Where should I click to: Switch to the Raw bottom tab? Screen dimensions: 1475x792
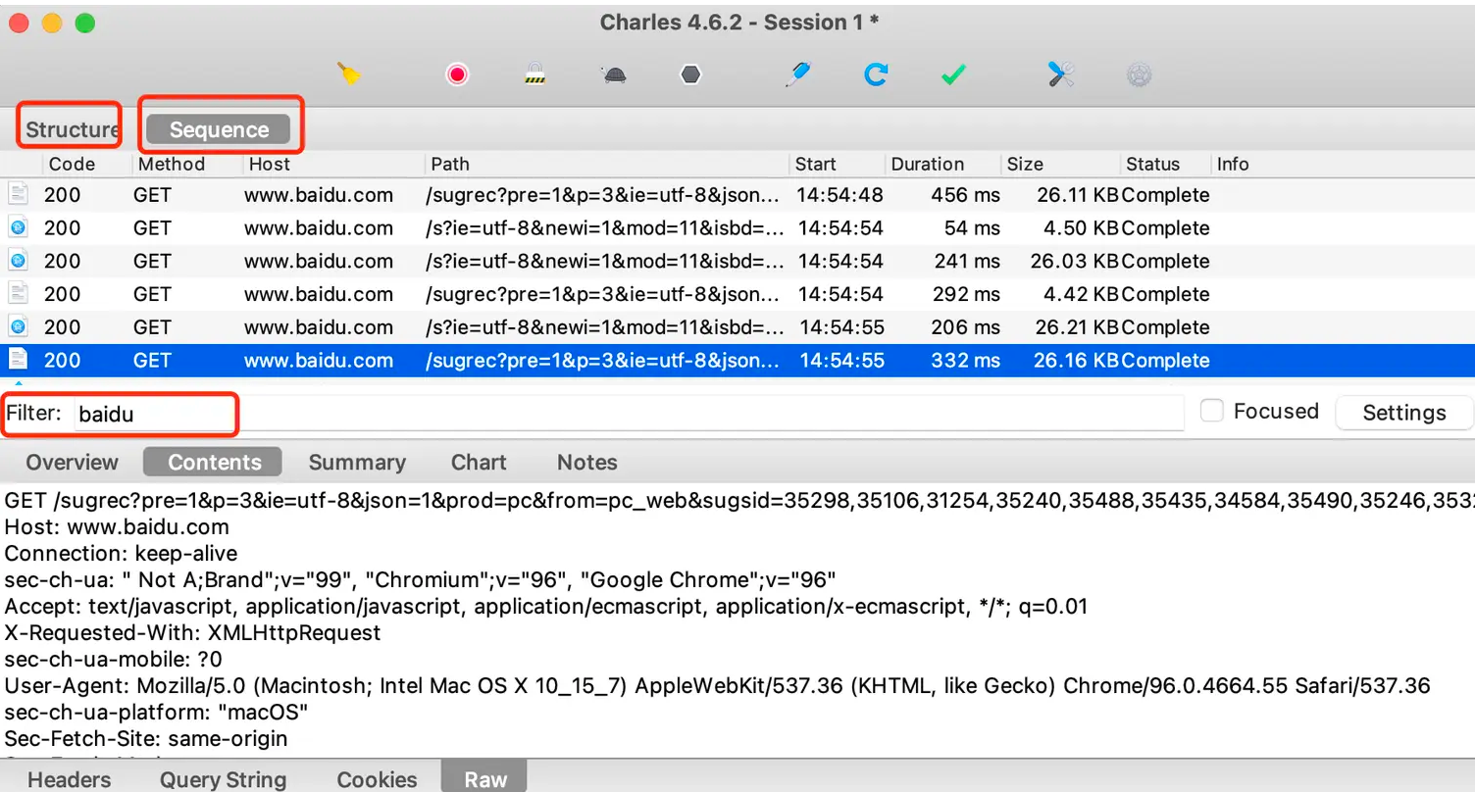pos(484,778)
